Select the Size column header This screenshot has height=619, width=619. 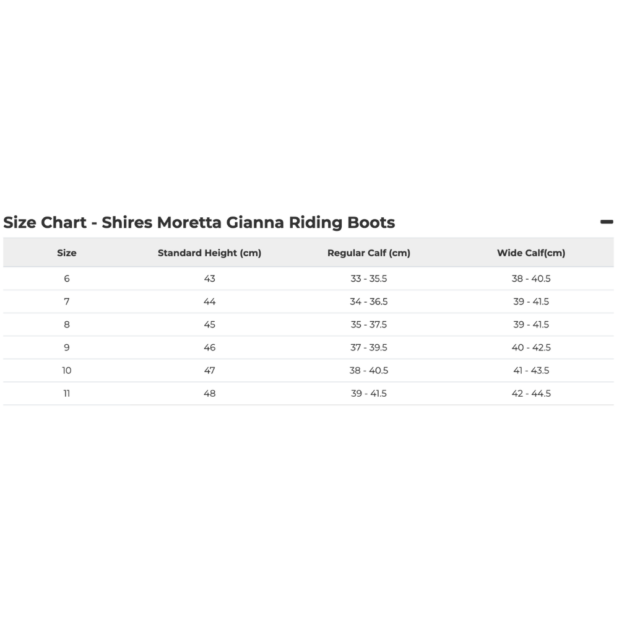point(67,253)
